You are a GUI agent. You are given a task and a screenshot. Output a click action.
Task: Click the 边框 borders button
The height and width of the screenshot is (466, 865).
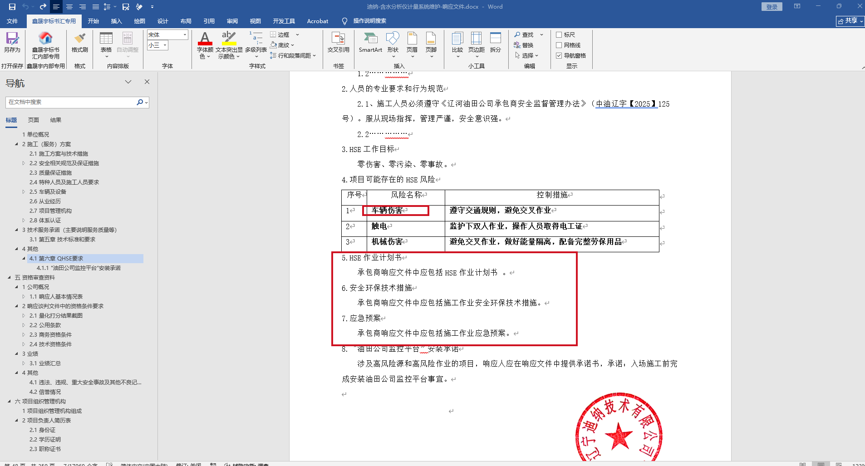(280, 34)
